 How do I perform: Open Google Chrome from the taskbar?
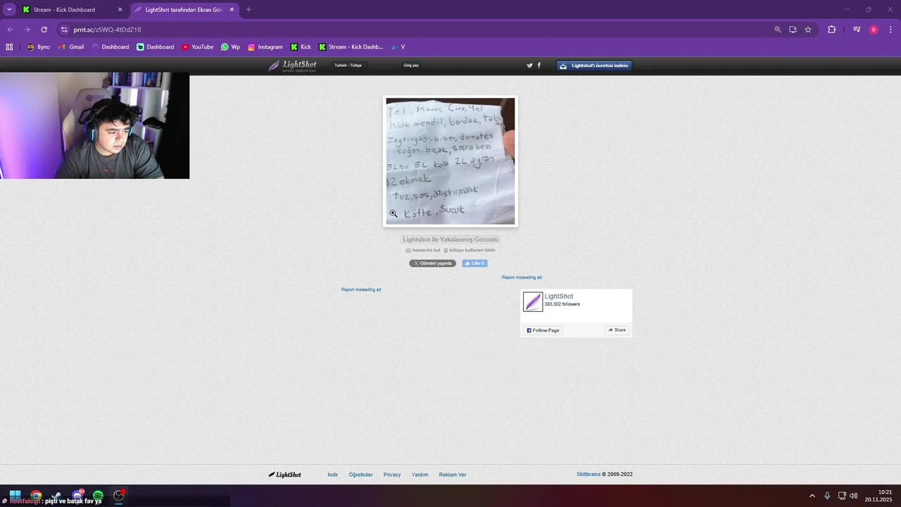click(36, 496)
